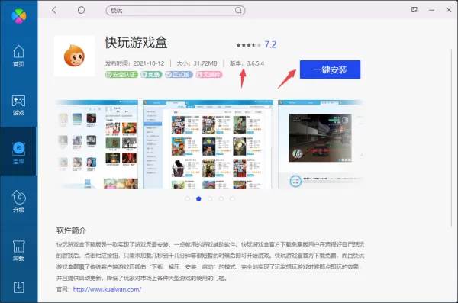Click the 版本: 3.6.5.4 text
The width and height of the screenshot is (458, 303).
click(x=247, y=63)
